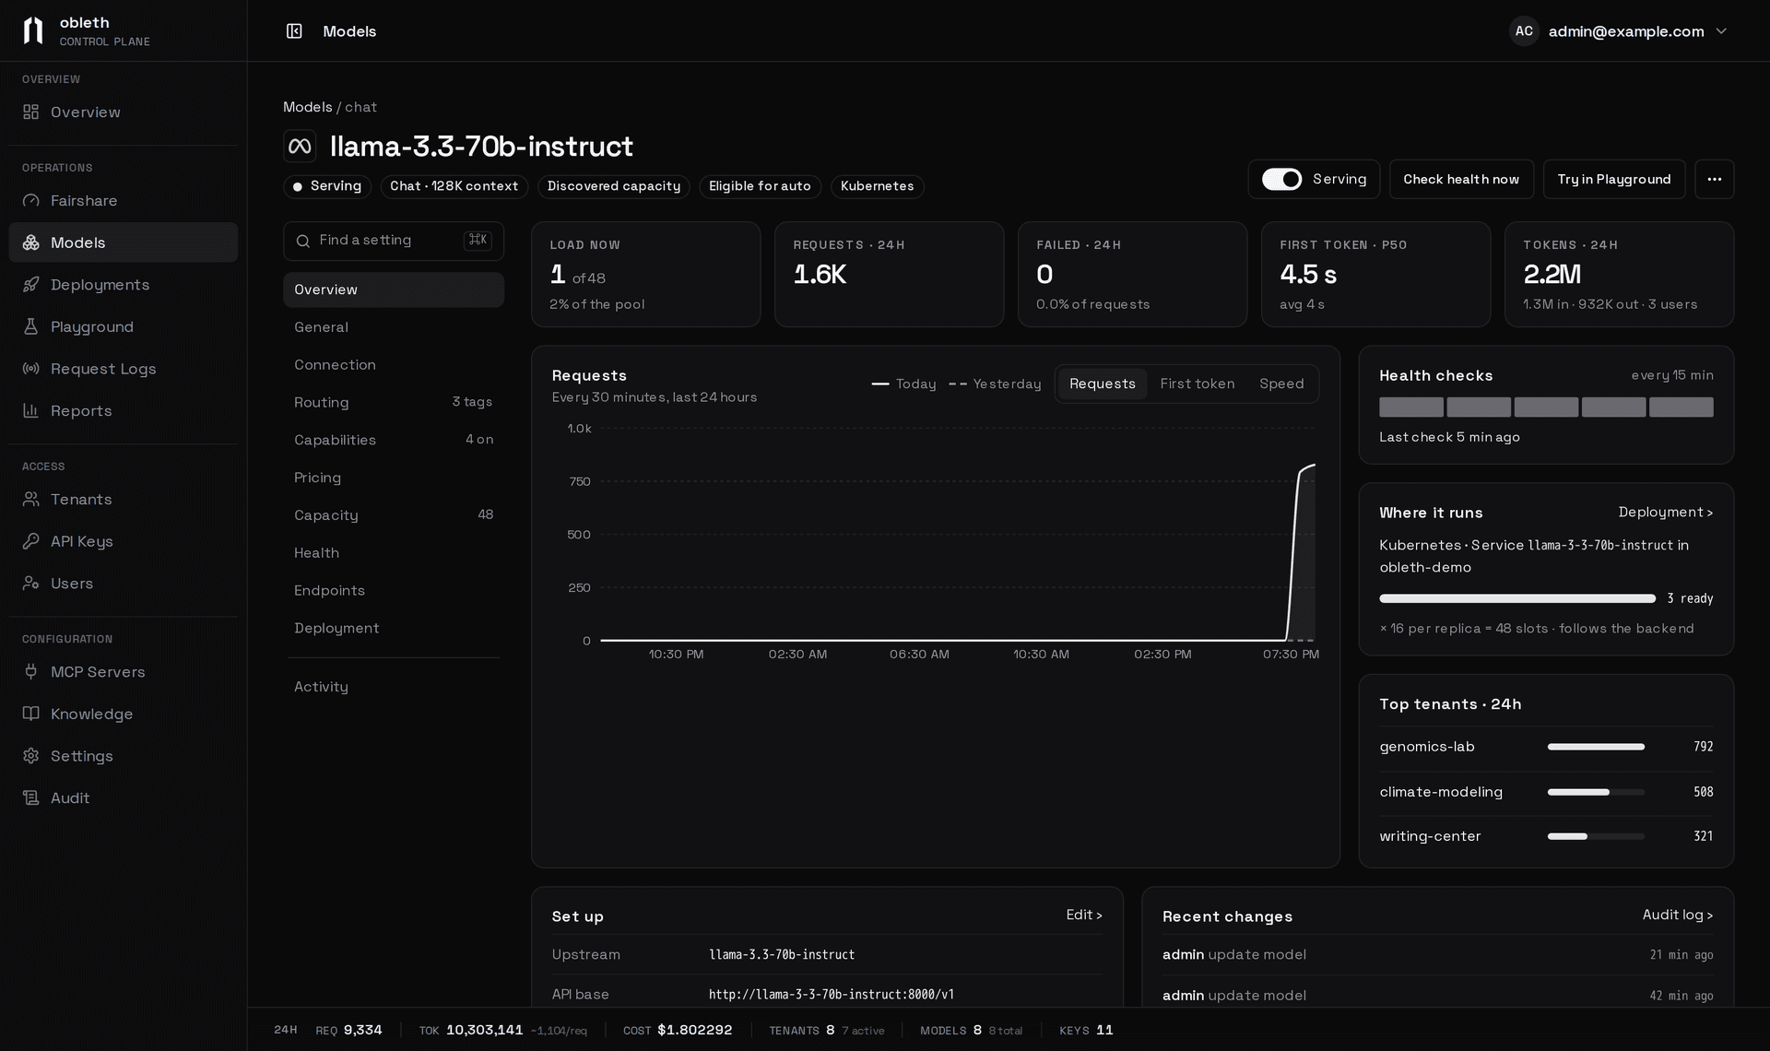
Task: Open the admin@example.com account dropdown
Action: (1619, 31)
